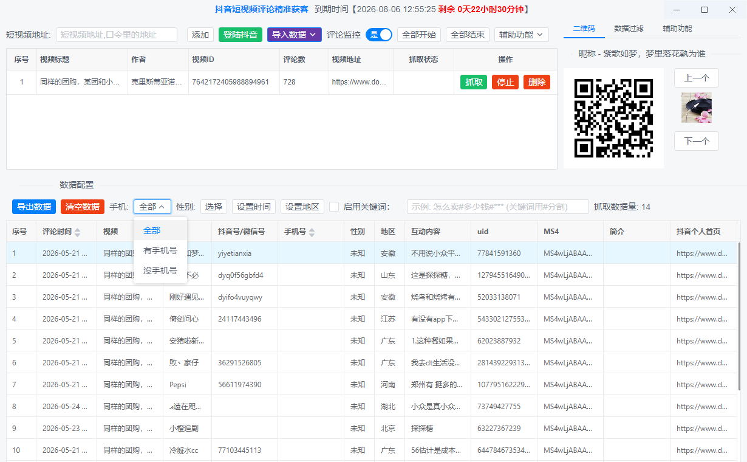Click the red 删除 button

coord(537,82)
